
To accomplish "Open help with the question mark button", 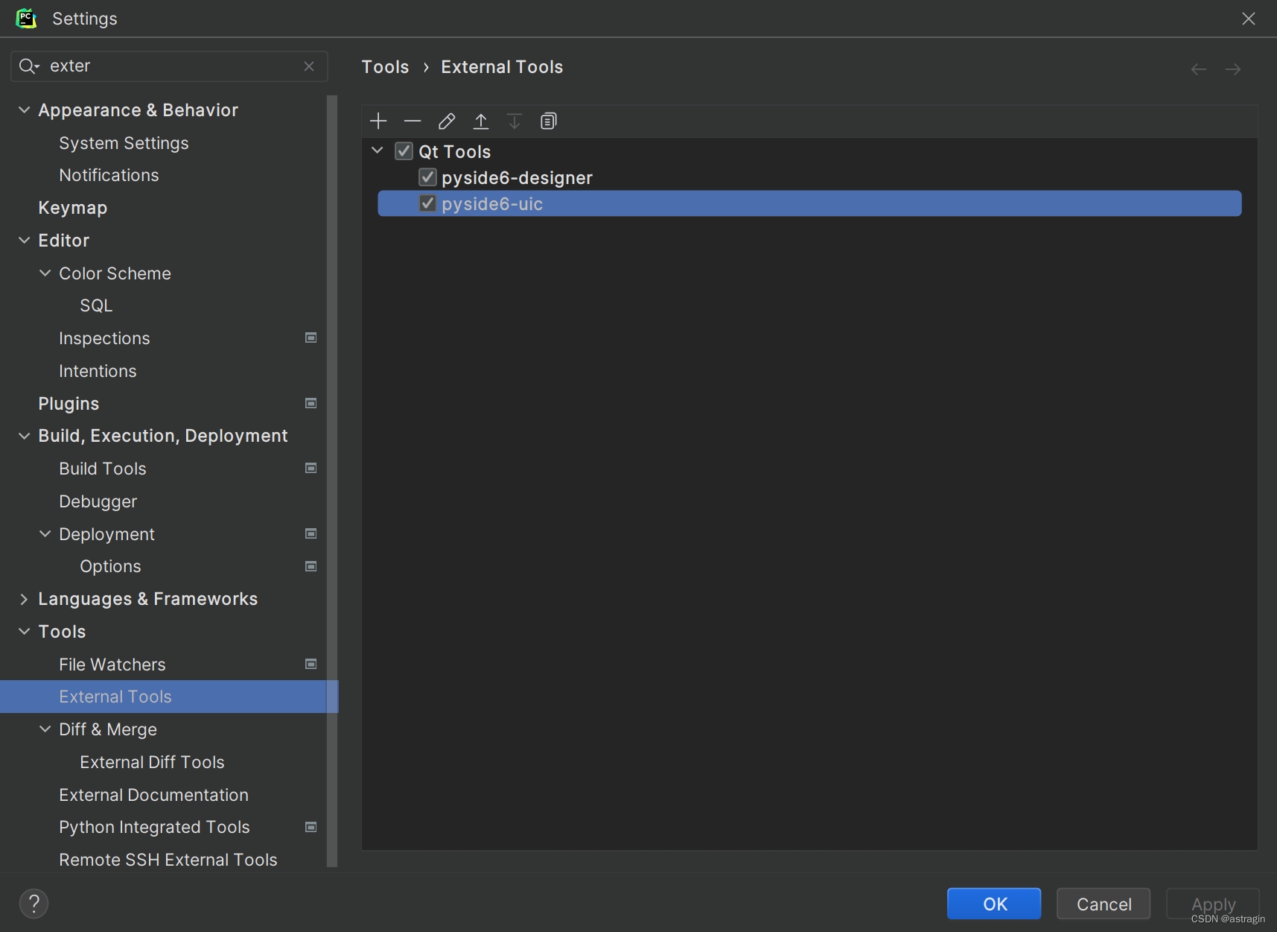I will [x=34, y=904].
